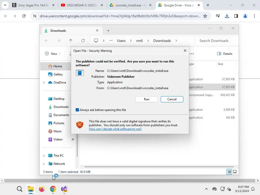Click Users in the breadcrumb path

[121, 41]
